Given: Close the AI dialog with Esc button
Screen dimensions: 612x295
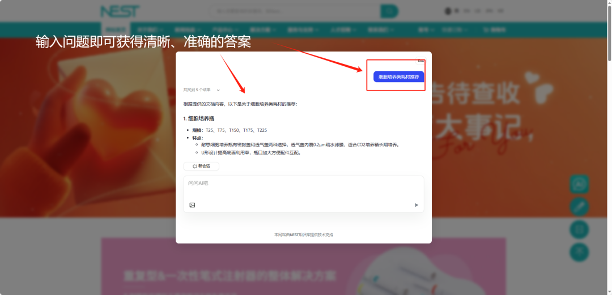Looking at the screenshot, I should (x=421, y=61).
